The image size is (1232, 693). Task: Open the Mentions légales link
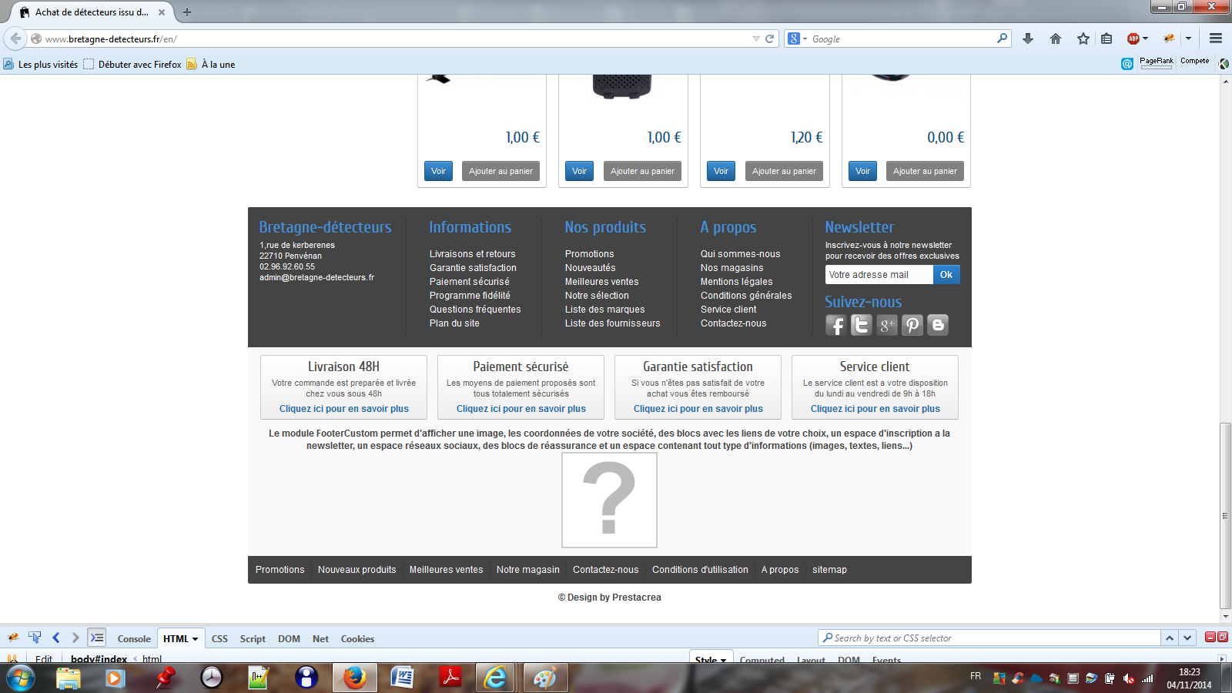tap(736, 282)
